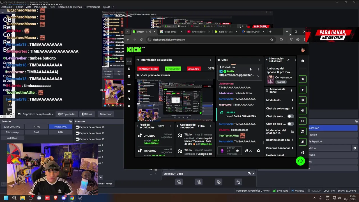Toggle the second Chat de solo switch
The height and width of the screenshot is (202, 359).
[291, 124]
